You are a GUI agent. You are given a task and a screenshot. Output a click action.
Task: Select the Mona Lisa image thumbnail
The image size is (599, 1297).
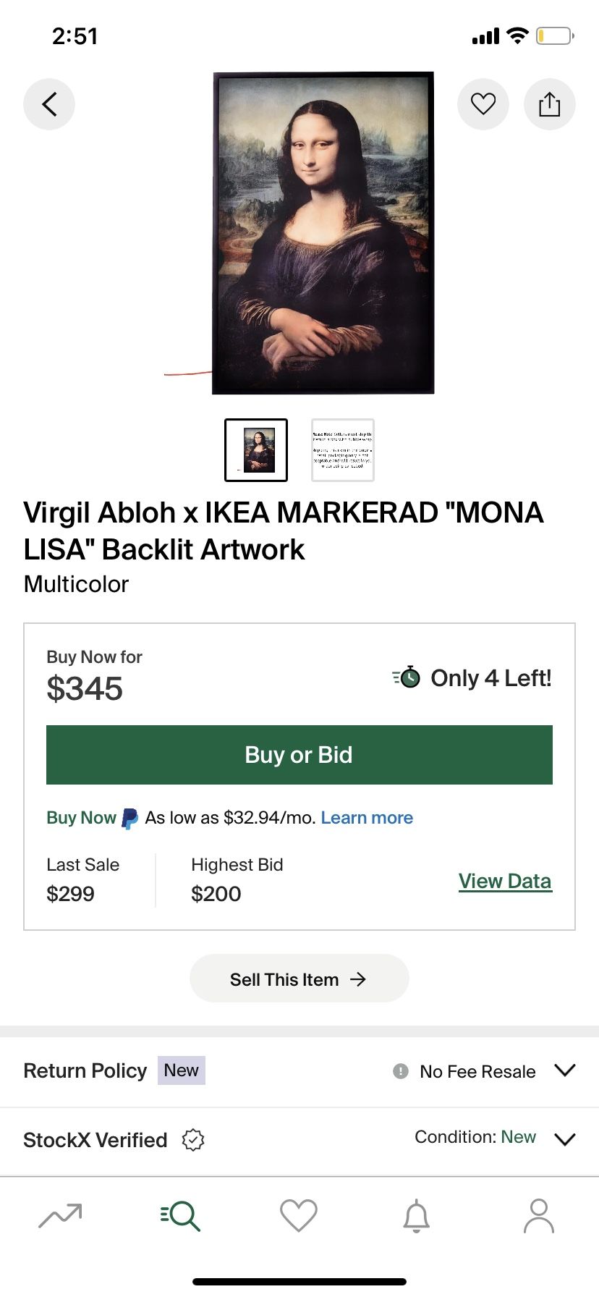pyautogui.click(x=256, y=449)
